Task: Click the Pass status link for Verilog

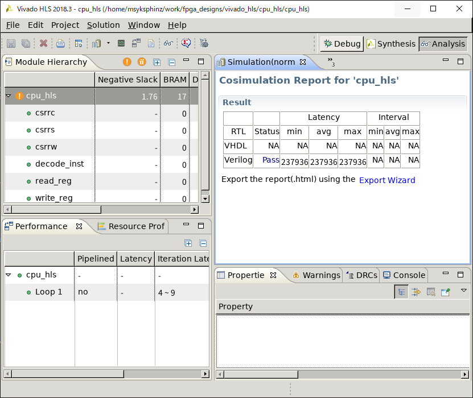Action: pyautogui.click(x=270, y=160)
